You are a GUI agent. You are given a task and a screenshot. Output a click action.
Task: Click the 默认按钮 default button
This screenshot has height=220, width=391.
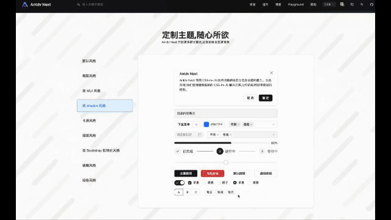[x=239, y=174]
